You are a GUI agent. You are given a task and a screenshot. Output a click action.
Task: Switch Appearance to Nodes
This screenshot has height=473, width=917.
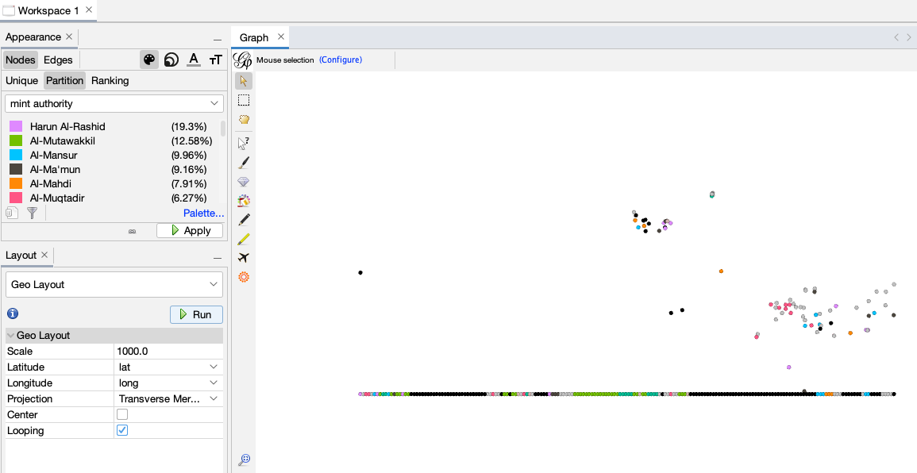21,60
